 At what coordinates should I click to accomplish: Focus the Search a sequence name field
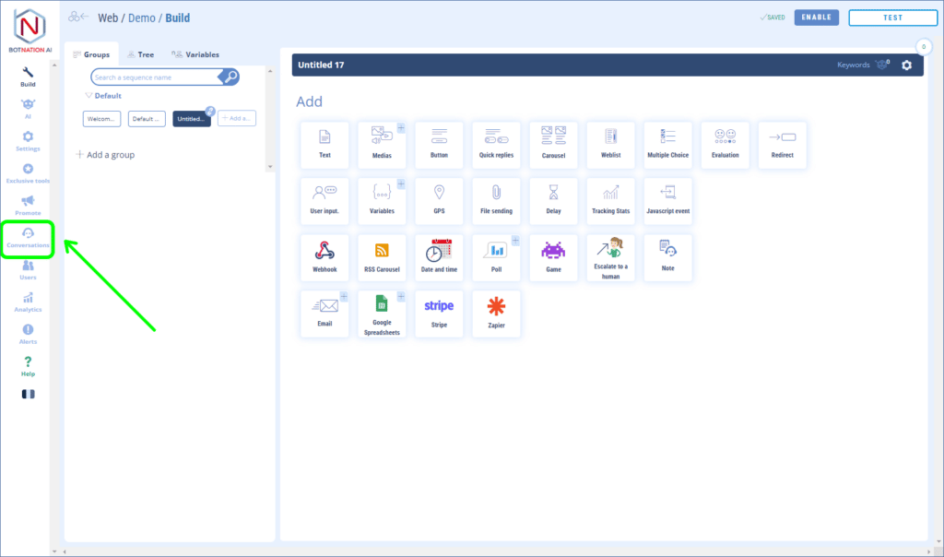(x=157, y=77)
